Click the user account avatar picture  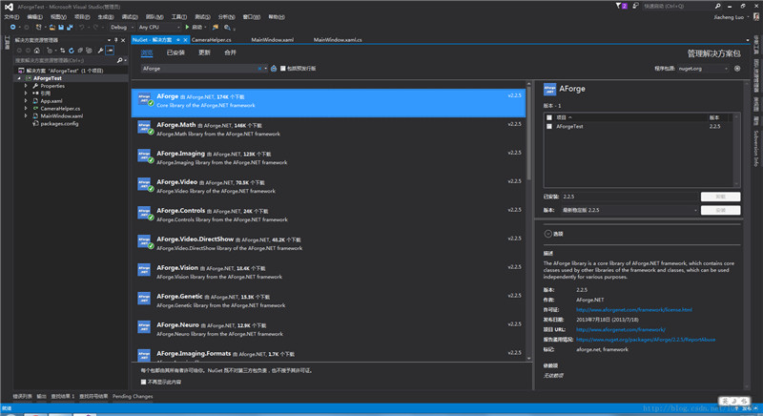tap(756, 16)
